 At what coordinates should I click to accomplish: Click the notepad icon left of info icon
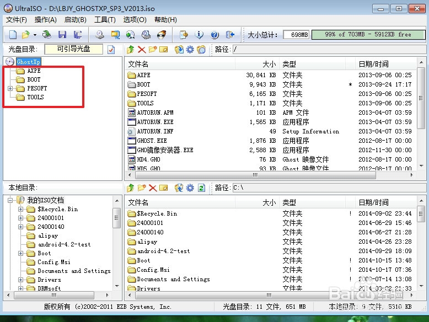[184, 35]
